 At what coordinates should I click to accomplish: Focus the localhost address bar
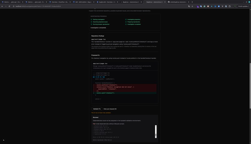click(99, 6)
